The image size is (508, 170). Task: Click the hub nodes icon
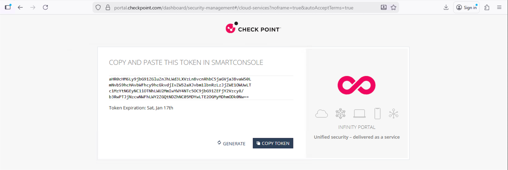pos(394,114)
